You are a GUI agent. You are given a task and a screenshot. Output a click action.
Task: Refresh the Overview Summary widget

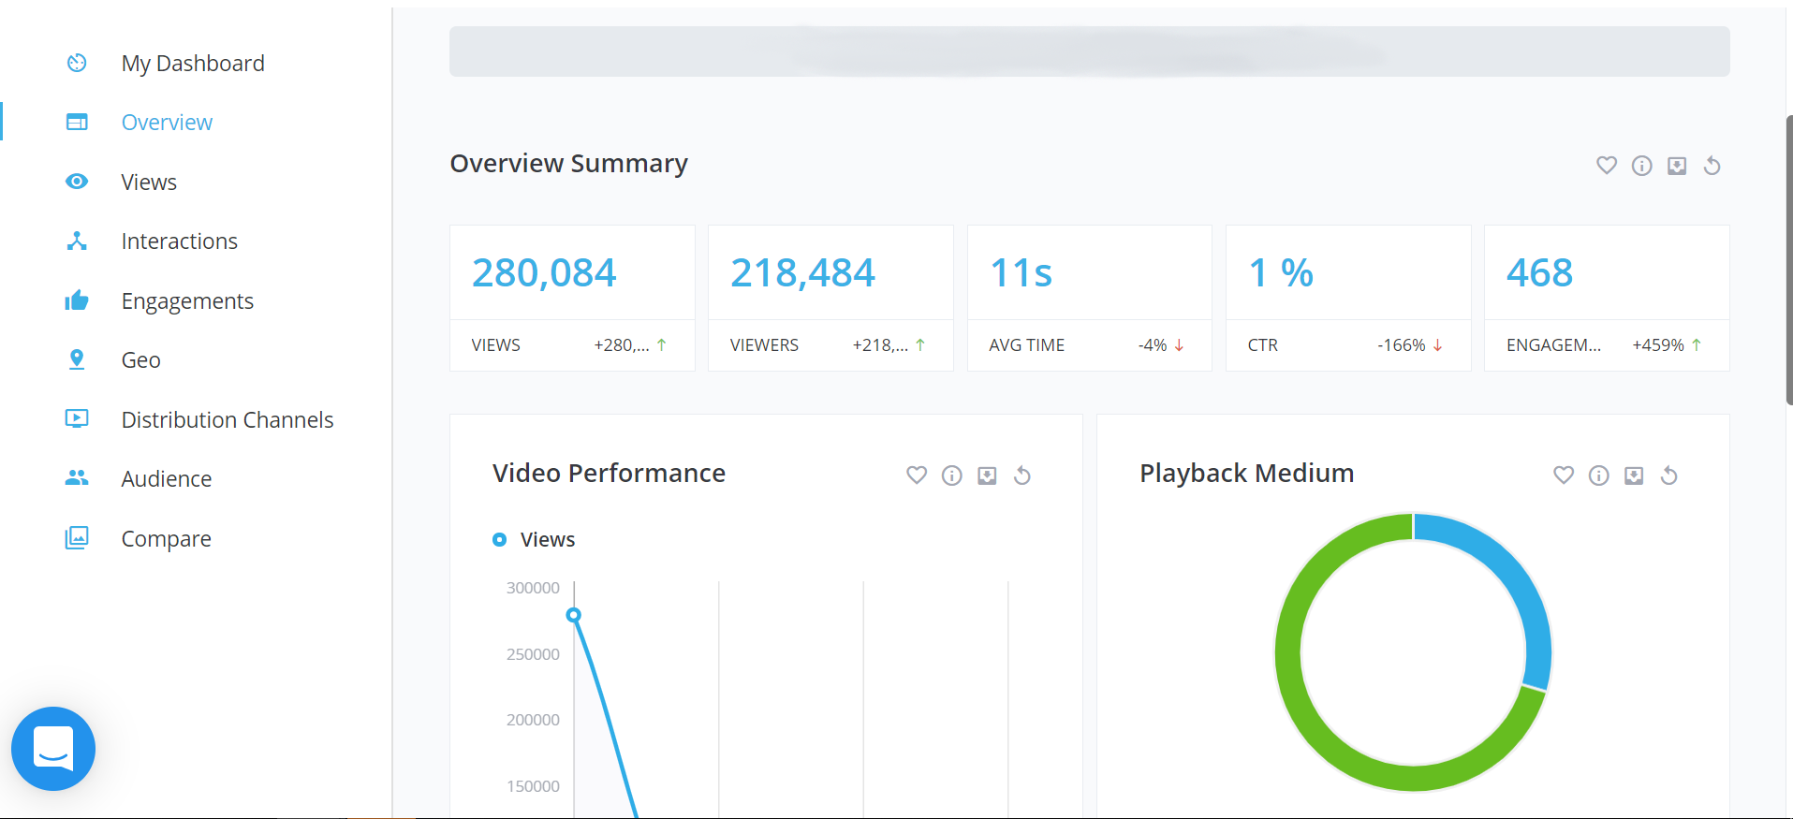(1712, 166)
